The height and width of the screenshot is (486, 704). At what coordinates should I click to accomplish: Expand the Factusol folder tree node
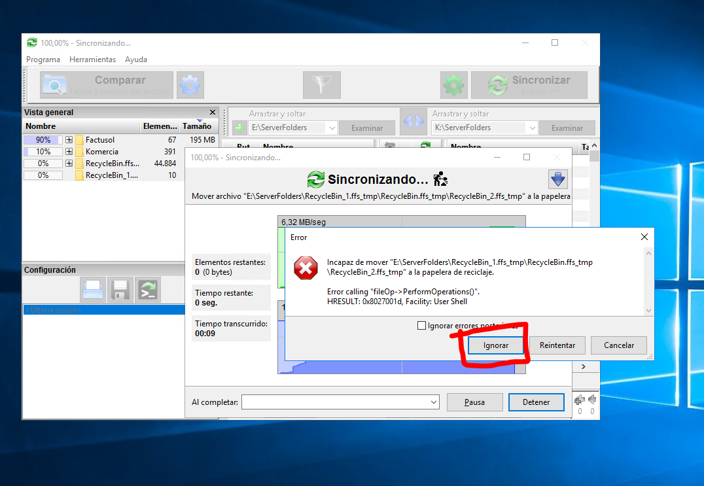[x=69, y=140]
